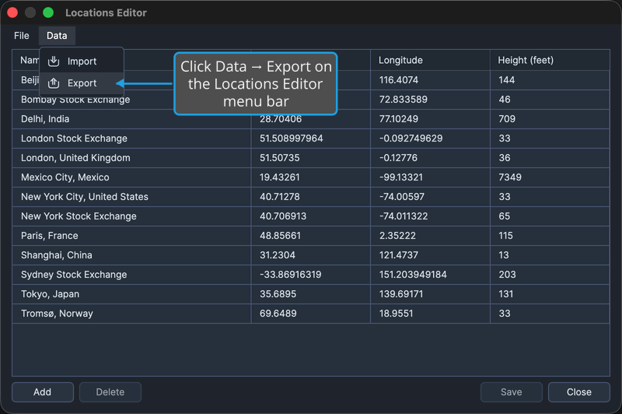Click longitude value 2.35222
Viewport: 622px width, 414px height.
(397, 236)
